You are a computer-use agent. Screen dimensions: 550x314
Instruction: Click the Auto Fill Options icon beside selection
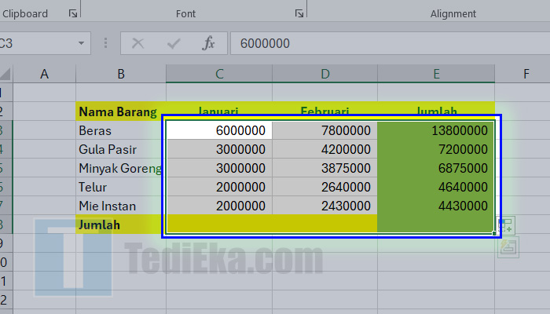coord(505,226)
